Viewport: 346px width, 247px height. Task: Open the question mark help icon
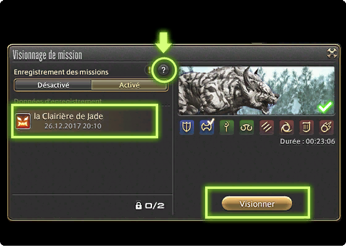tap(163, 70)
